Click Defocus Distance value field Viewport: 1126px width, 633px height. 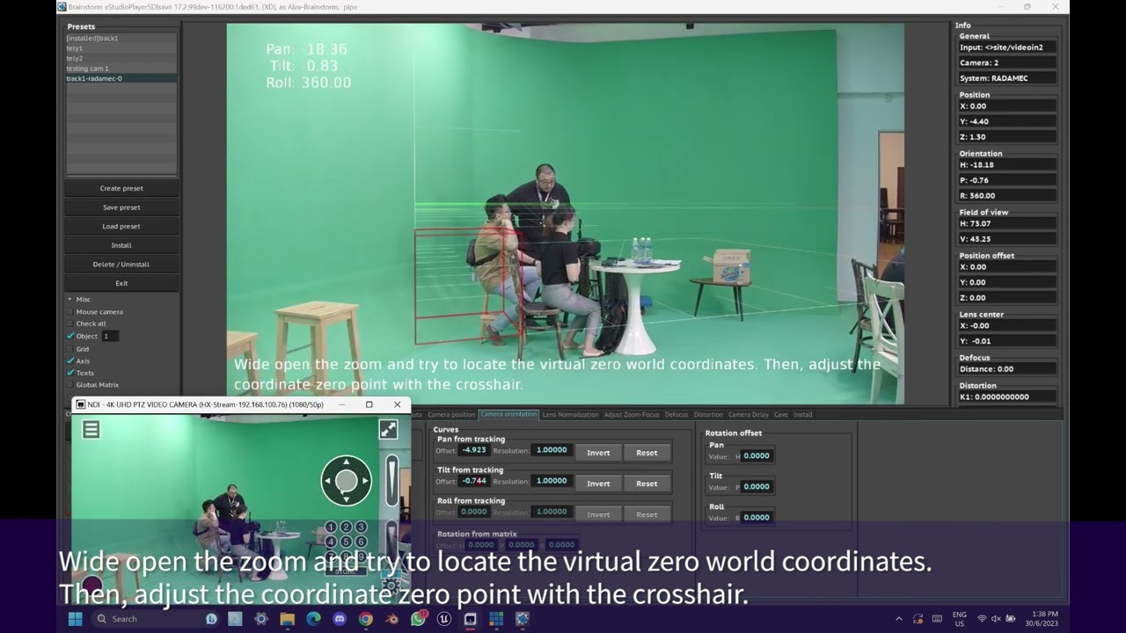(x=1007, y=369)
